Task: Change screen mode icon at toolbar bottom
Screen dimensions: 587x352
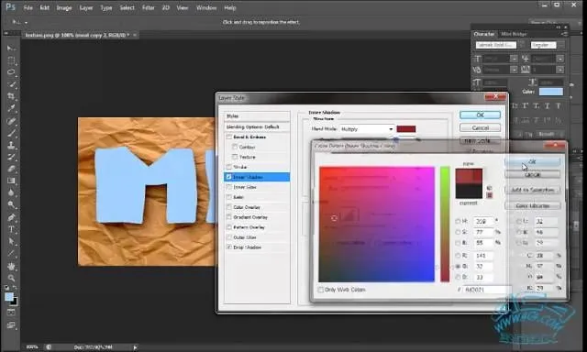Action: (x=11, y=324)
